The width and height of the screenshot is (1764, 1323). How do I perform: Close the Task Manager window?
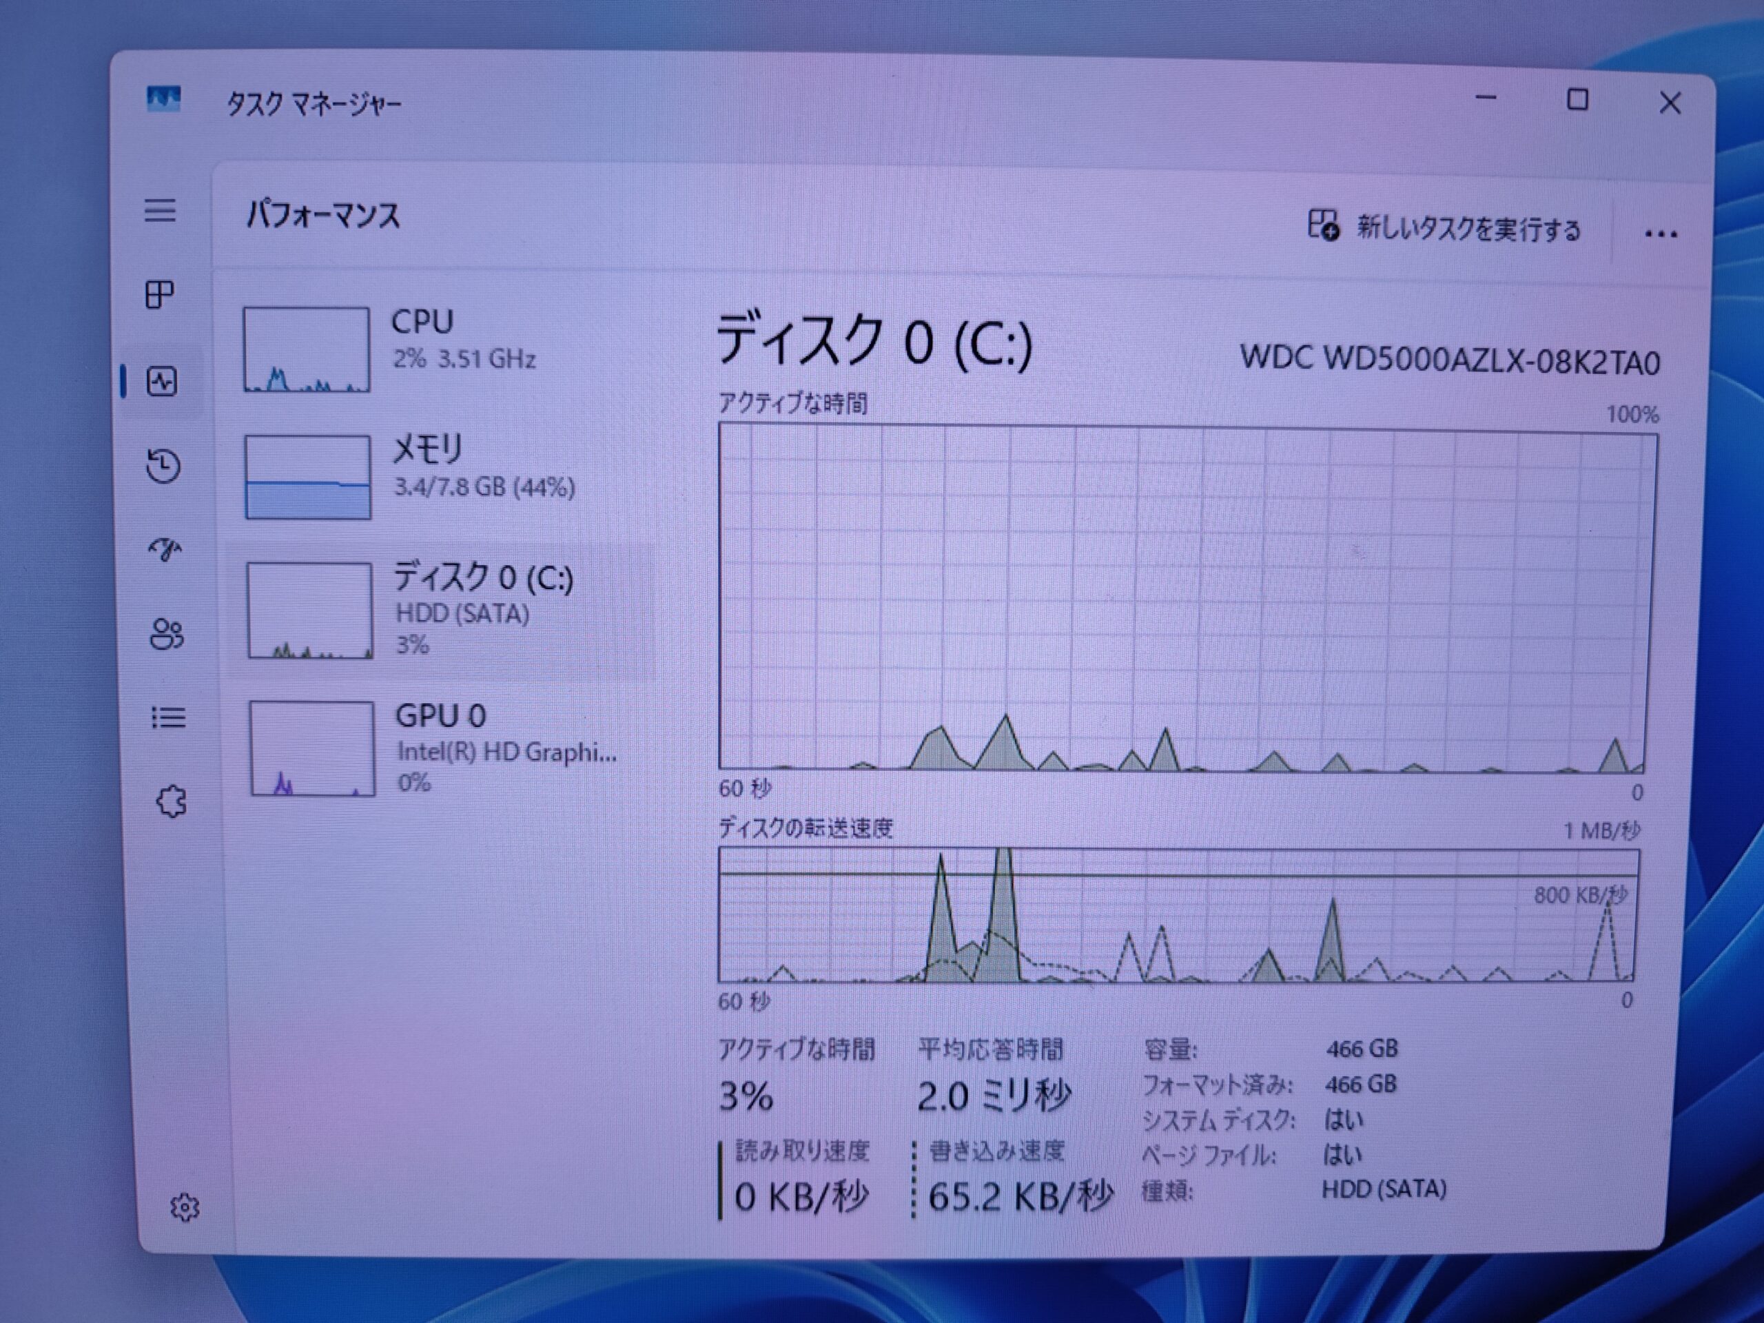coord(1670,103)
